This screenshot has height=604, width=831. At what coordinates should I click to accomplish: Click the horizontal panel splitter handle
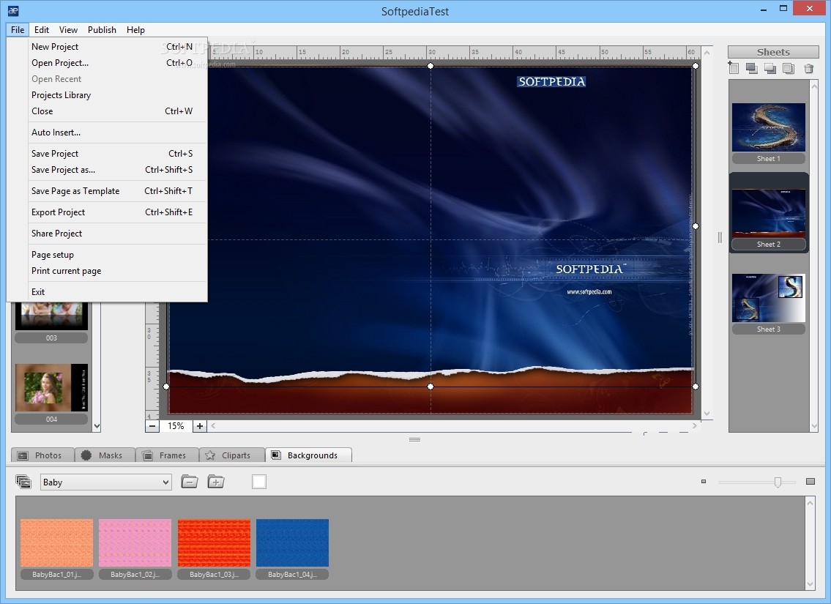415,439
